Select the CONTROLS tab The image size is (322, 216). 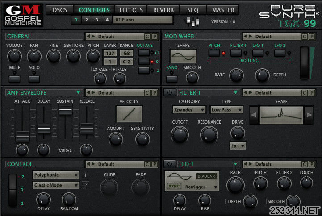(94, 10)
